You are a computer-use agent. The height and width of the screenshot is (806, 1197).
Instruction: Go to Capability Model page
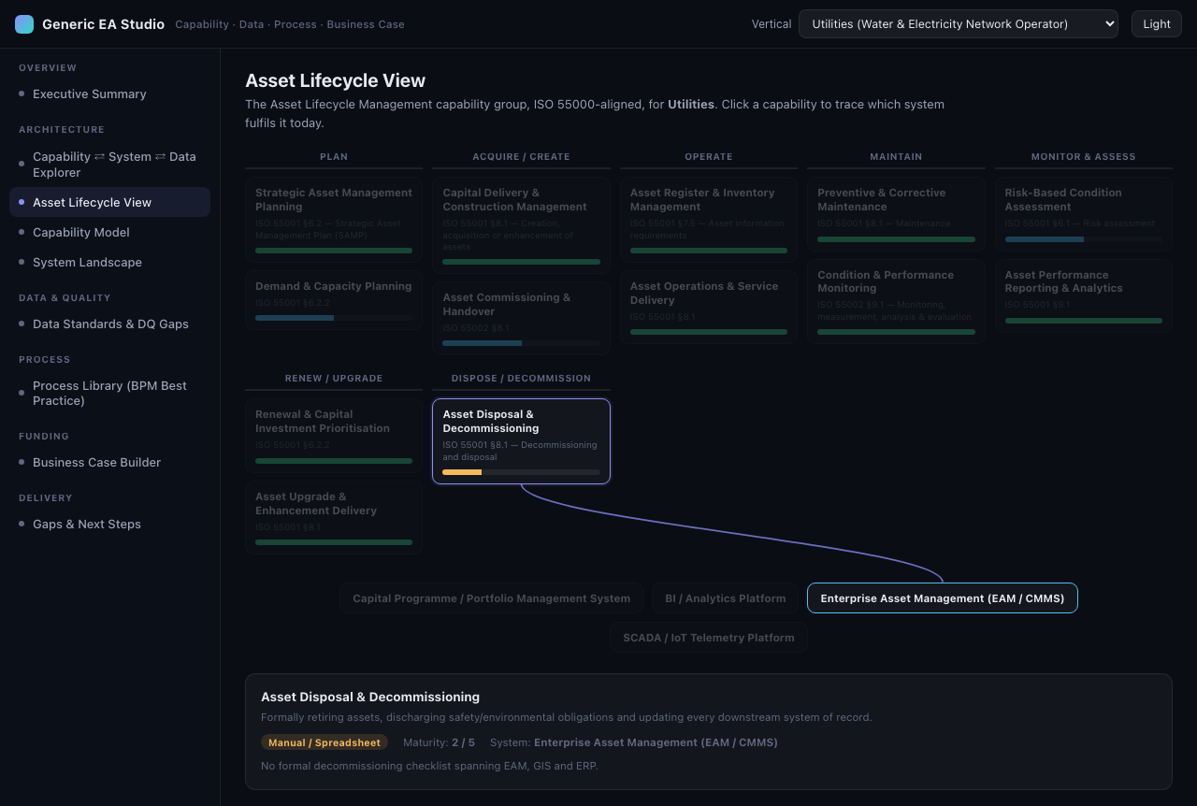[x=110, y=232]
